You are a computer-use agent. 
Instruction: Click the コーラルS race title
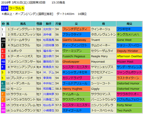coord(16,8)
